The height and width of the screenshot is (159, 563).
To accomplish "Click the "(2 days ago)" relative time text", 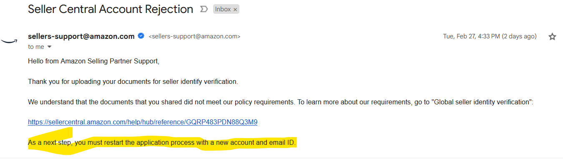I will [519, 36].
